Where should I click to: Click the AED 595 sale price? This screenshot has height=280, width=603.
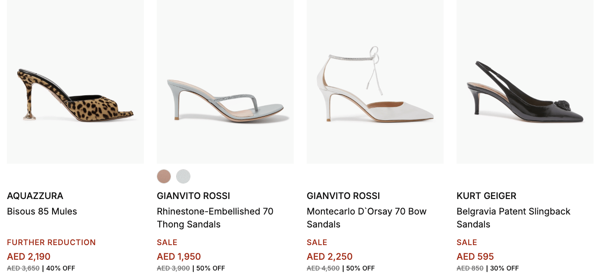point(475,257)
